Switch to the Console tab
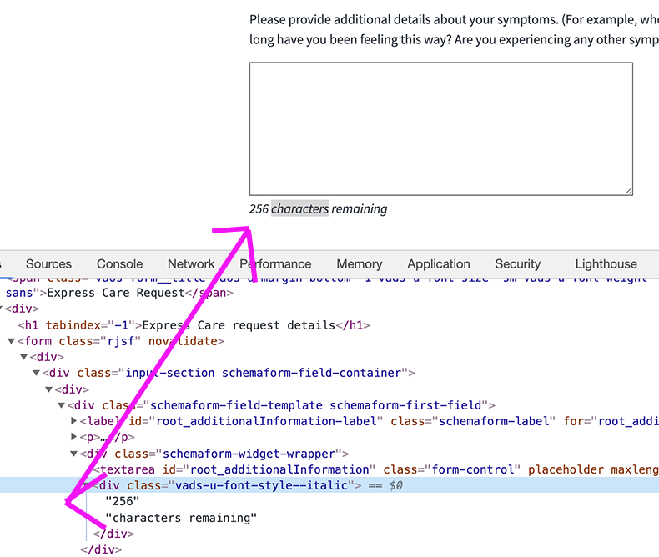 click(x=120, y=263)
